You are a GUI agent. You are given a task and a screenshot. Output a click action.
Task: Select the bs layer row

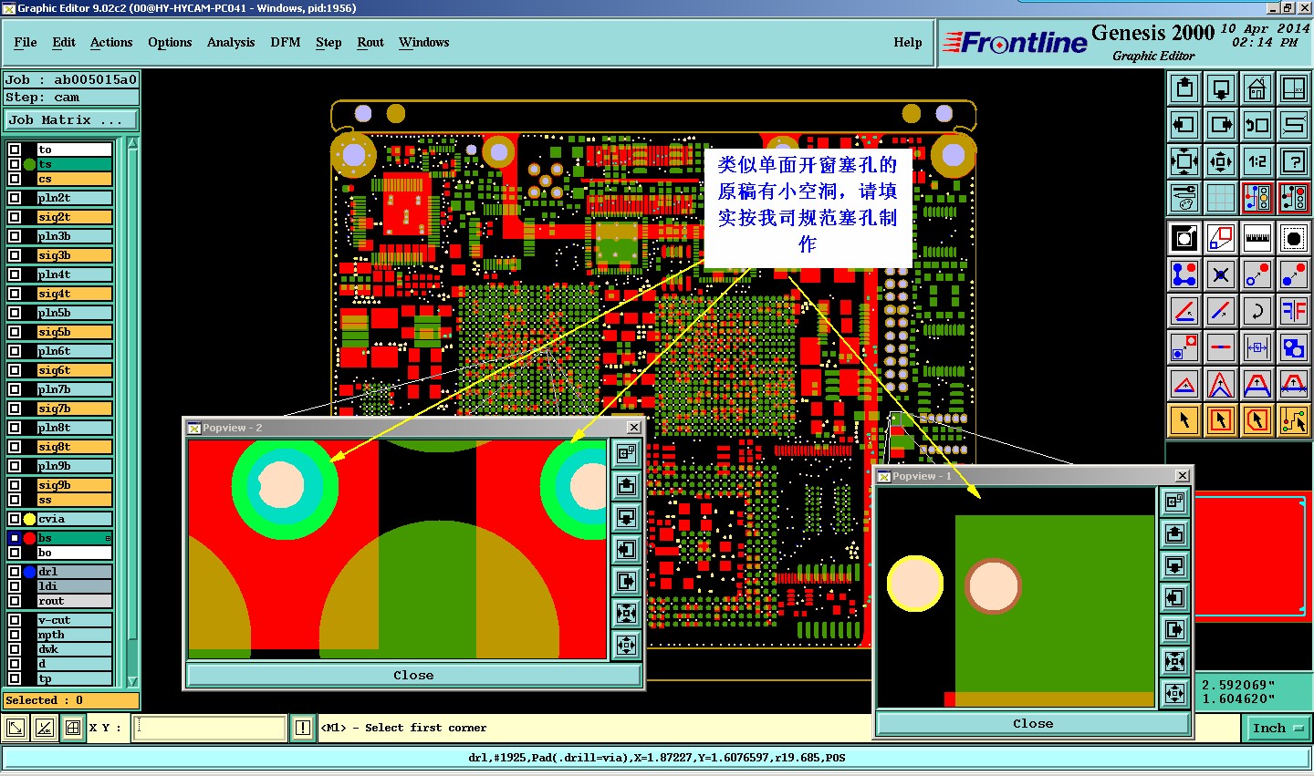point(74,538)
